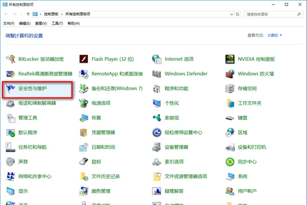Open the 文件(F) menu
The image size is (307, 205).
(x=8, y=24)
